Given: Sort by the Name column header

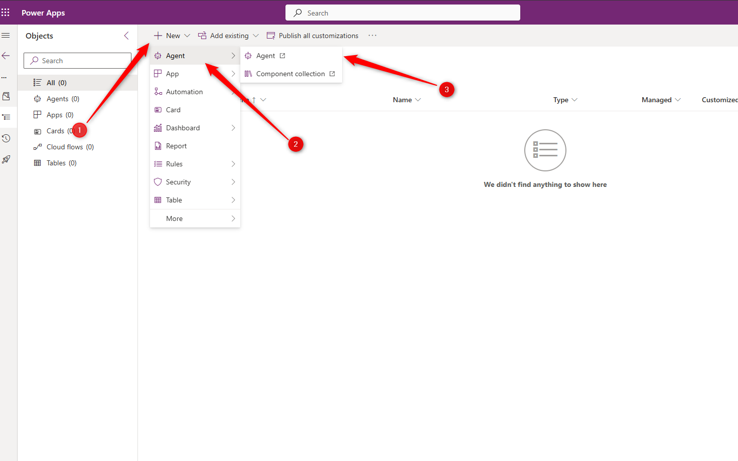Looking at the screenshot, I should (402, 100).
